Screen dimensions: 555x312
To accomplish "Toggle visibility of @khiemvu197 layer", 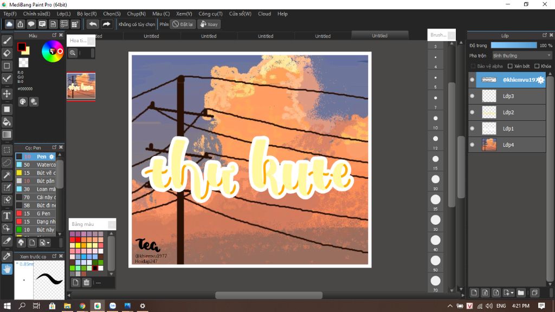I will pos(472,80).
